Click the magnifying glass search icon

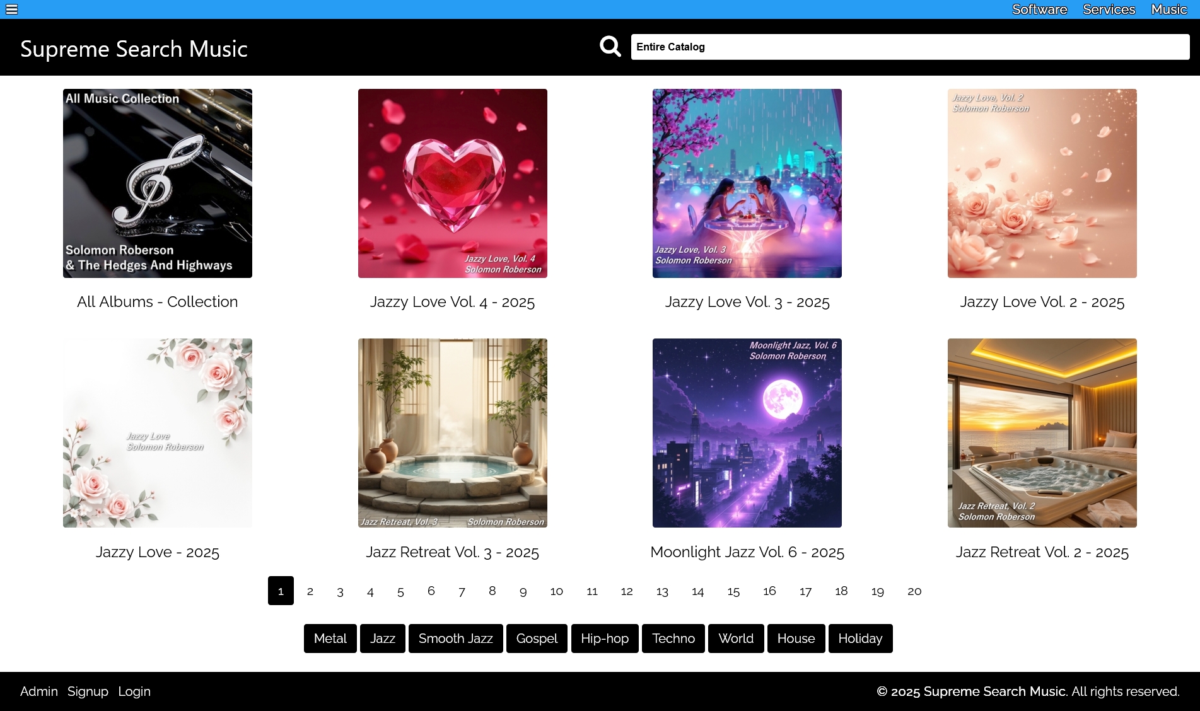click(x=610, y=47)
